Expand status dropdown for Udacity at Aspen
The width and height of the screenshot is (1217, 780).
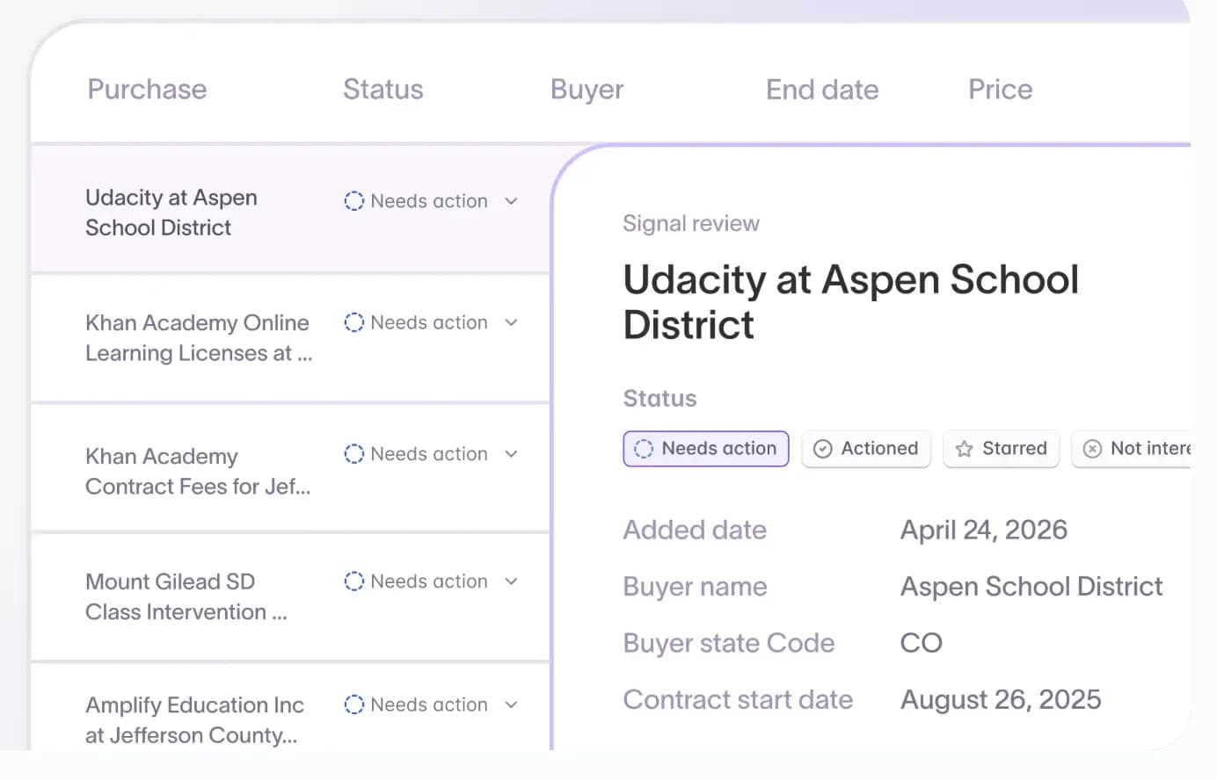click(511, 201)
